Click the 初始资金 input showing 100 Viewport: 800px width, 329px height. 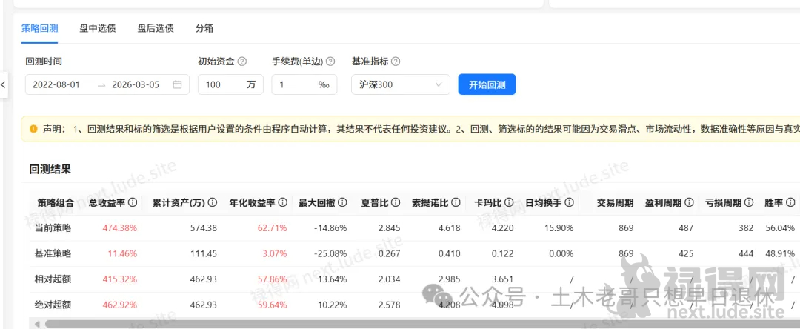221,84
